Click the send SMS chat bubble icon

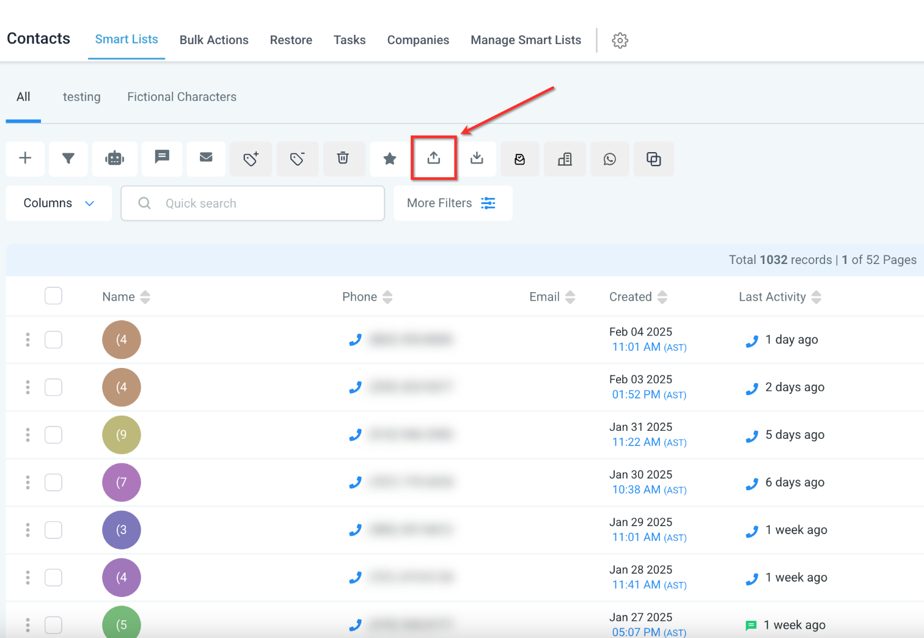coord(162,158)
